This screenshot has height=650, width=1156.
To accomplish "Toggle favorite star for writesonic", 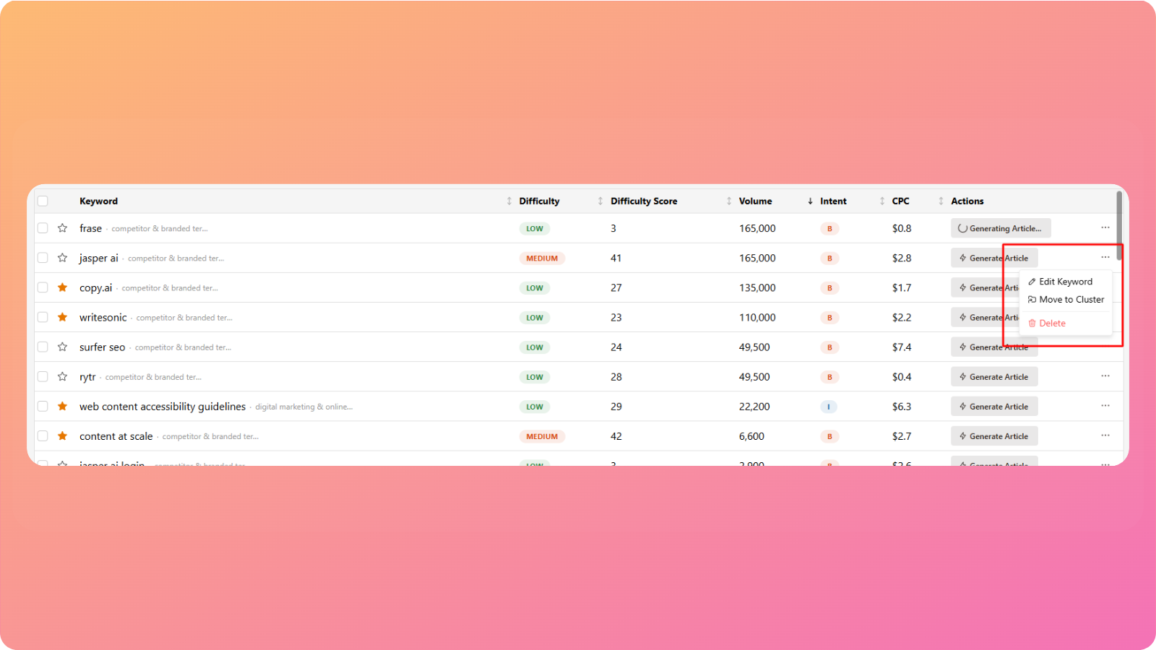I will (63, 317).
